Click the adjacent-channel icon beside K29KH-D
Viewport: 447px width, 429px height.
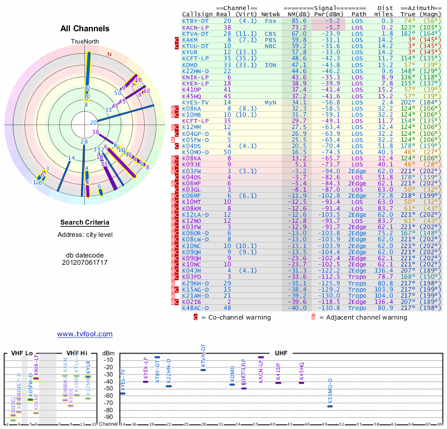click(x=173, y=283)
